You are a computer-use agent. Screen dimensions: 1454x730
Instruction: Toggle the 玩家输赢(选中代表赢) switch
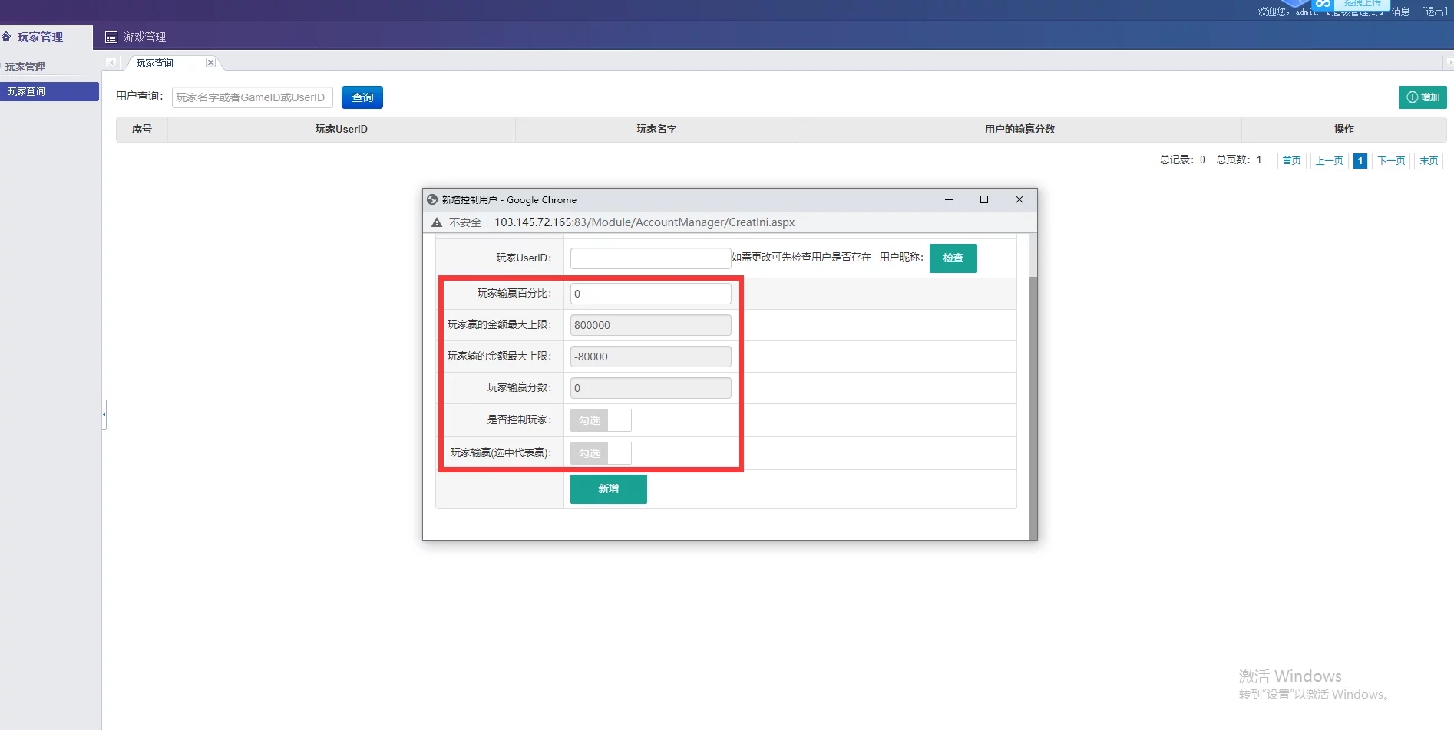(x=600, y=453)
